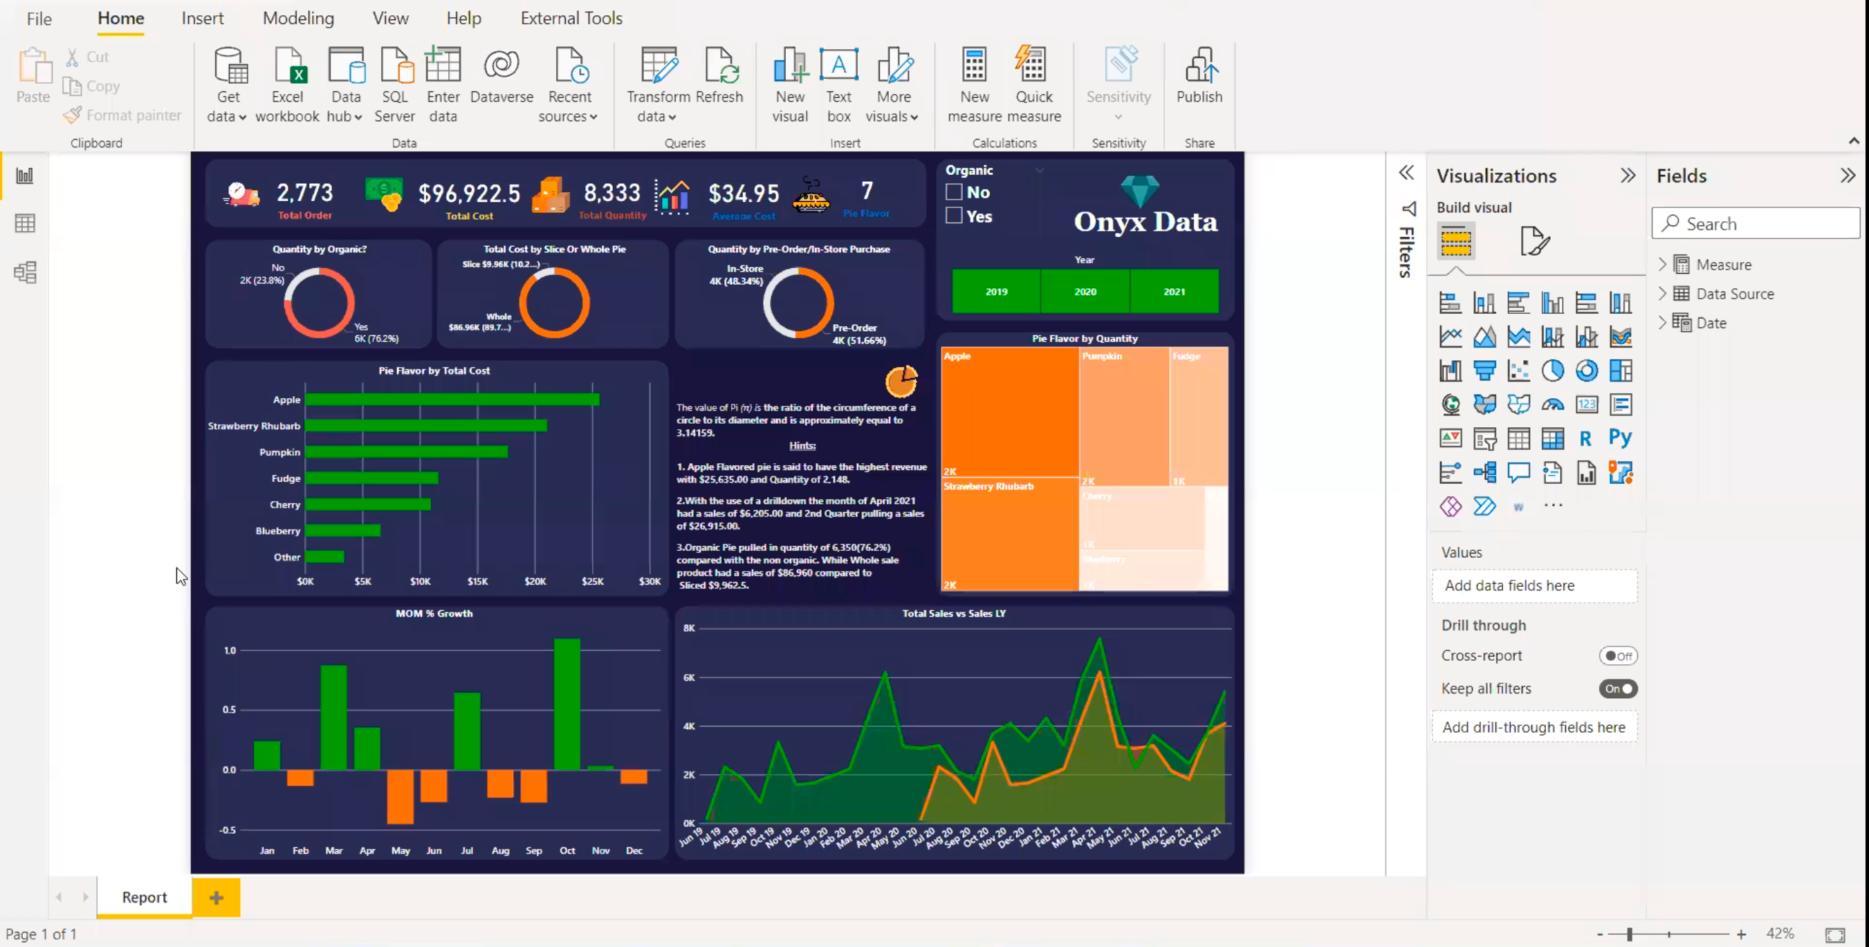The width and height of the screenshot is (1869, 947).
Task: Switch to the Insert ribbon tab
Action: [x=203, y=18]
